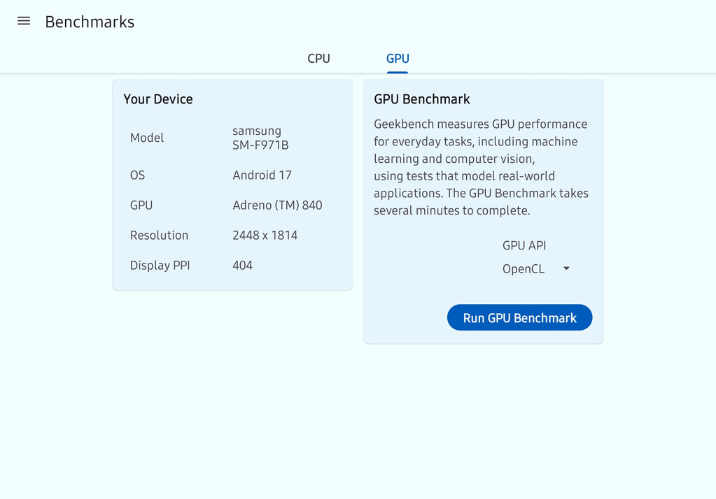Click the Display PPI row label

(x=160, y=266)
